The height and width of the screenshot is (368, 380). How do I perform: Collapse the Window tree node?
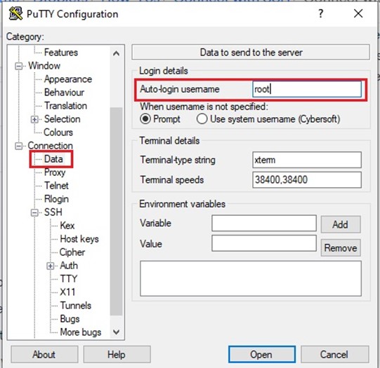point(19,66)
